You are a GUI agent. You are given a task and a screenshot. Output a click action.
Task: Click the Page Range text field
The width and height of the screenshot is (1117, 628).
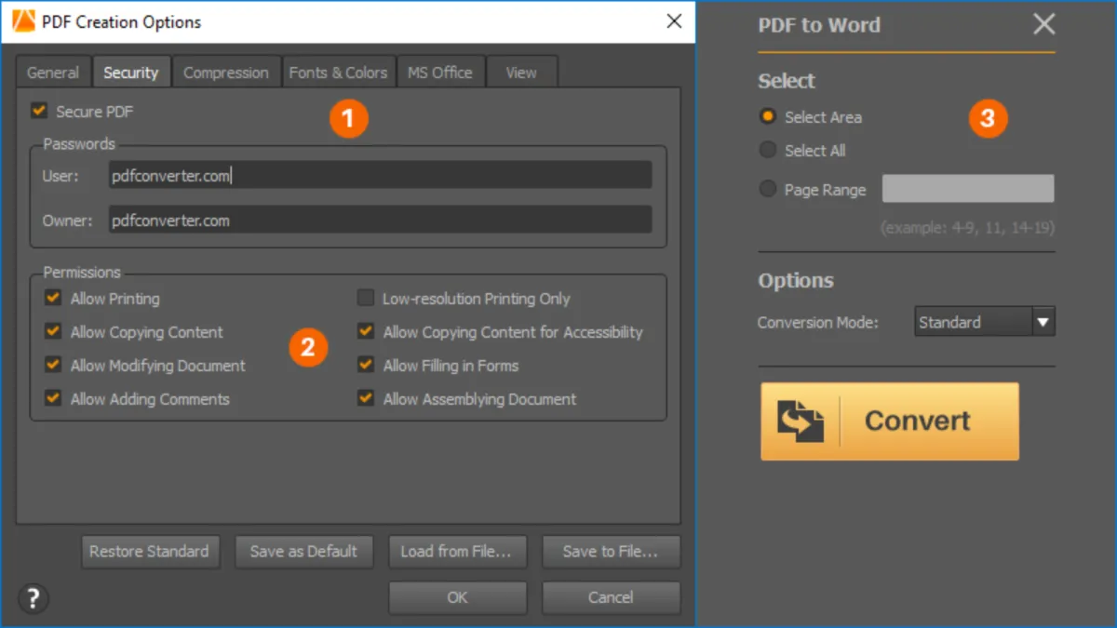967,189
